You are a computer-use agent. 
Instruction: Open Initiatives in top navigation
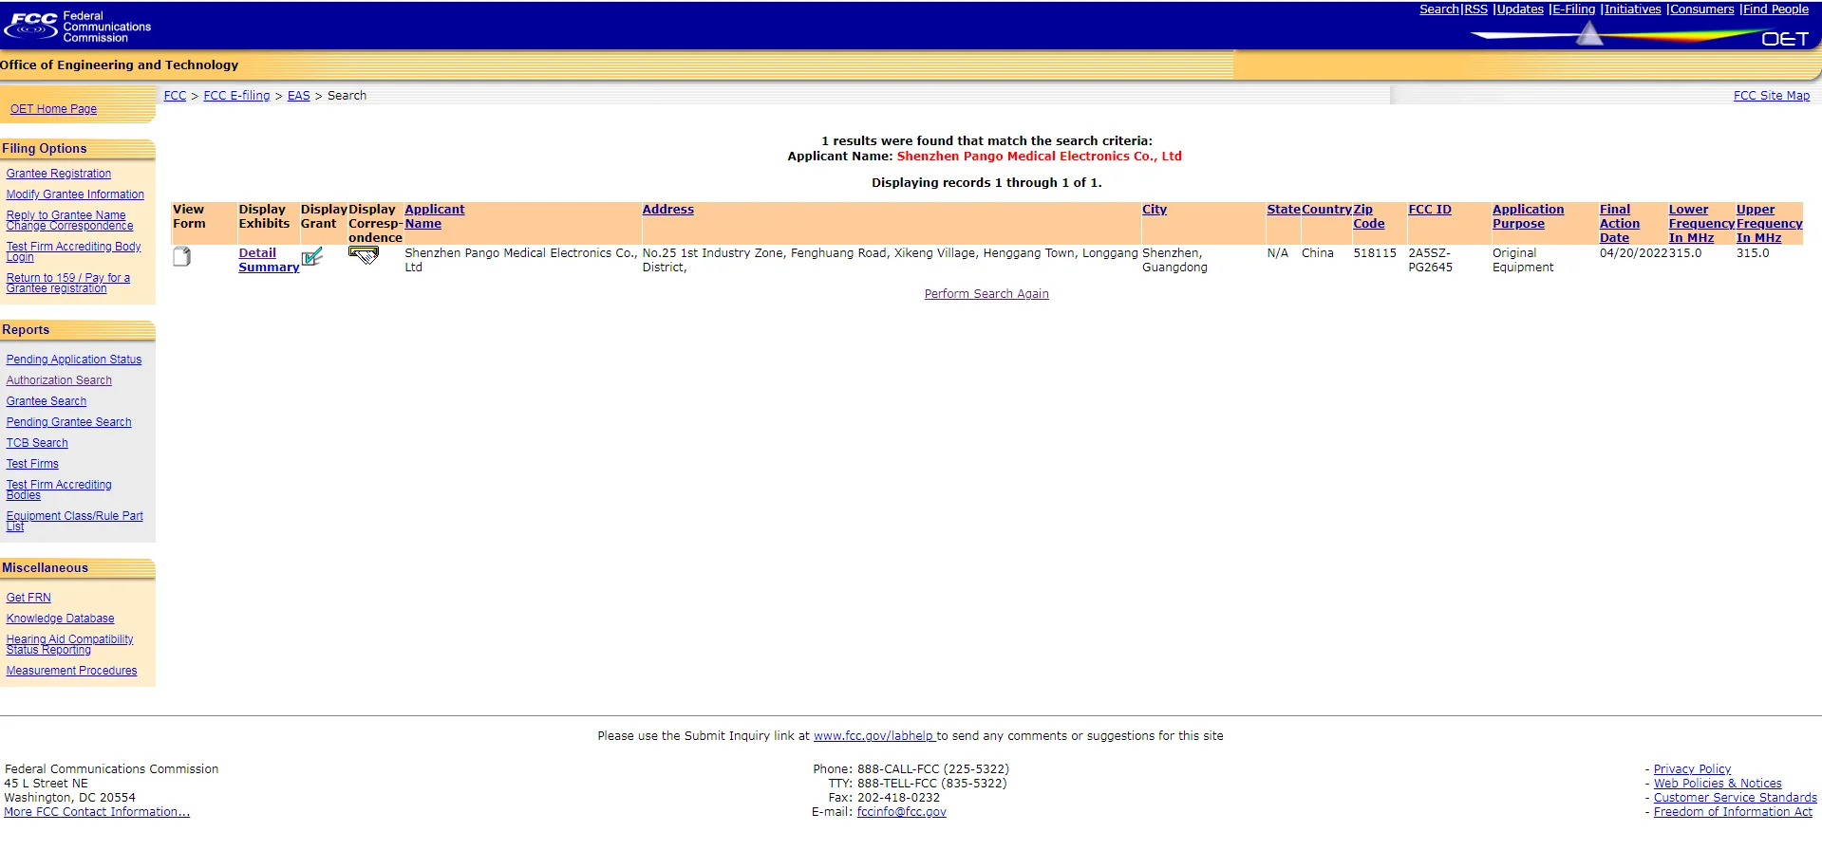pyautogui.click(x=1632, y=9)
